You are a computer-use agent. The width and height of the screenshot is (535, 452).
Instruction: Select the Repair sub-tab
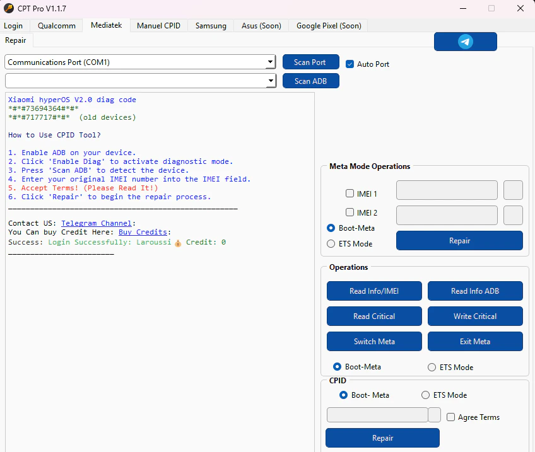click(16, 40)
